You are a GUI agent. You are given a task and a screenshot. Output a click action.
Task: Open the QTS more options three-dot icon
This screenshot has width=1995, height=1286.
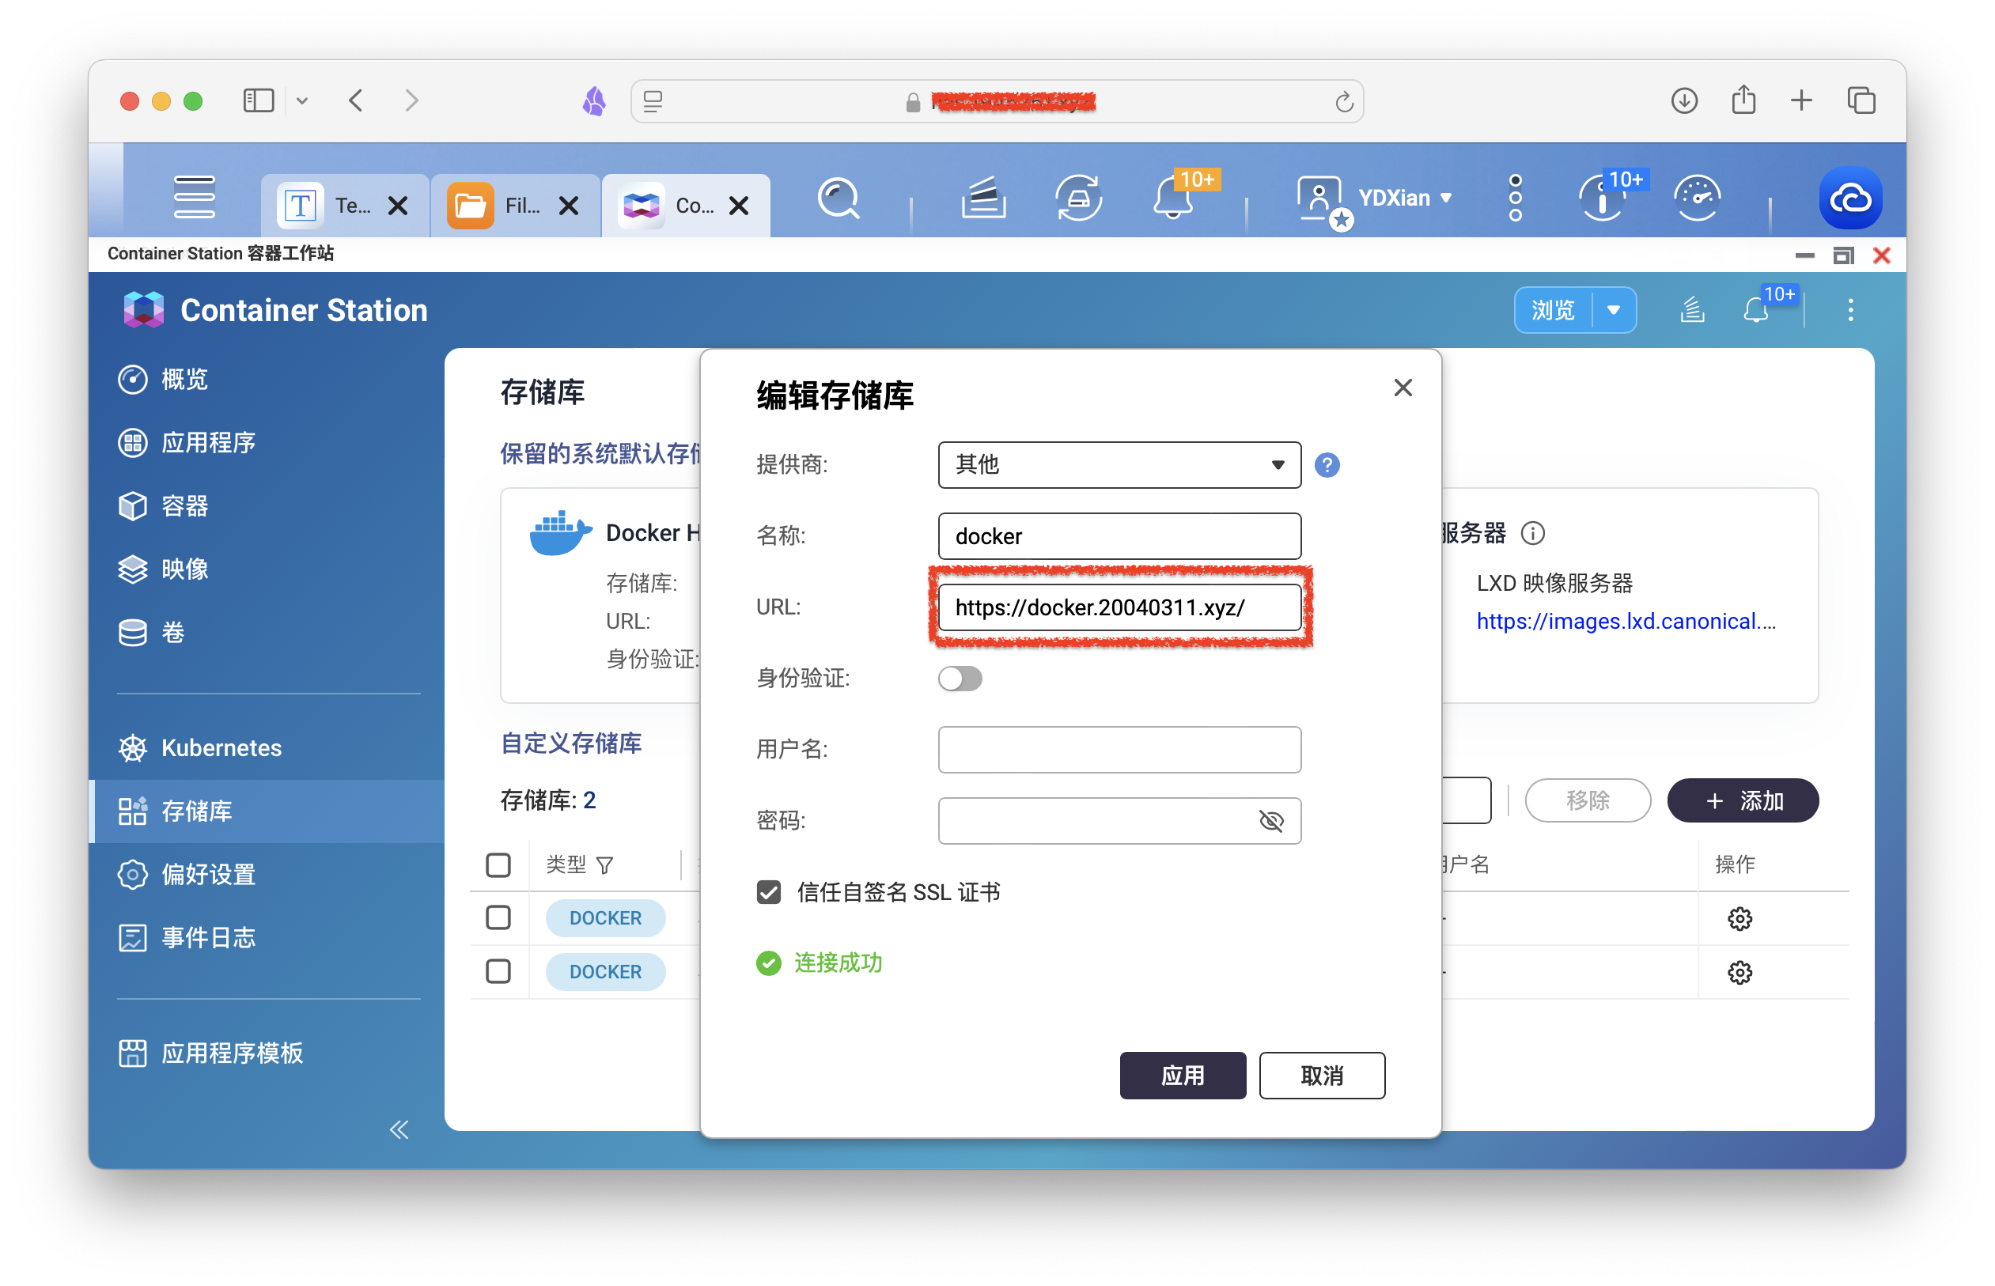[1515, 199]
